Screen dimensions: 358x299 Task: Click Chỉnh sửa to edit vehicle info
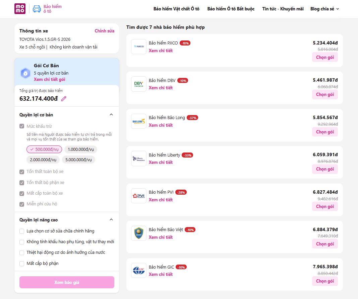pyautogui.click(x=104, y=31)
